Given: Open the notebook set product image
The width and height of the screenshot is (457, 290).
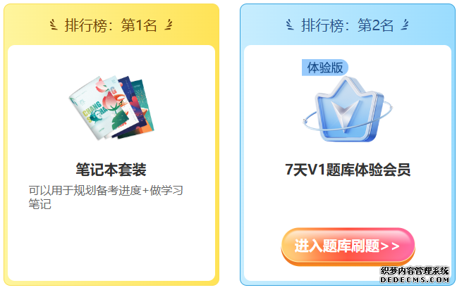Looking at the screenshot, I should (111, 108).
